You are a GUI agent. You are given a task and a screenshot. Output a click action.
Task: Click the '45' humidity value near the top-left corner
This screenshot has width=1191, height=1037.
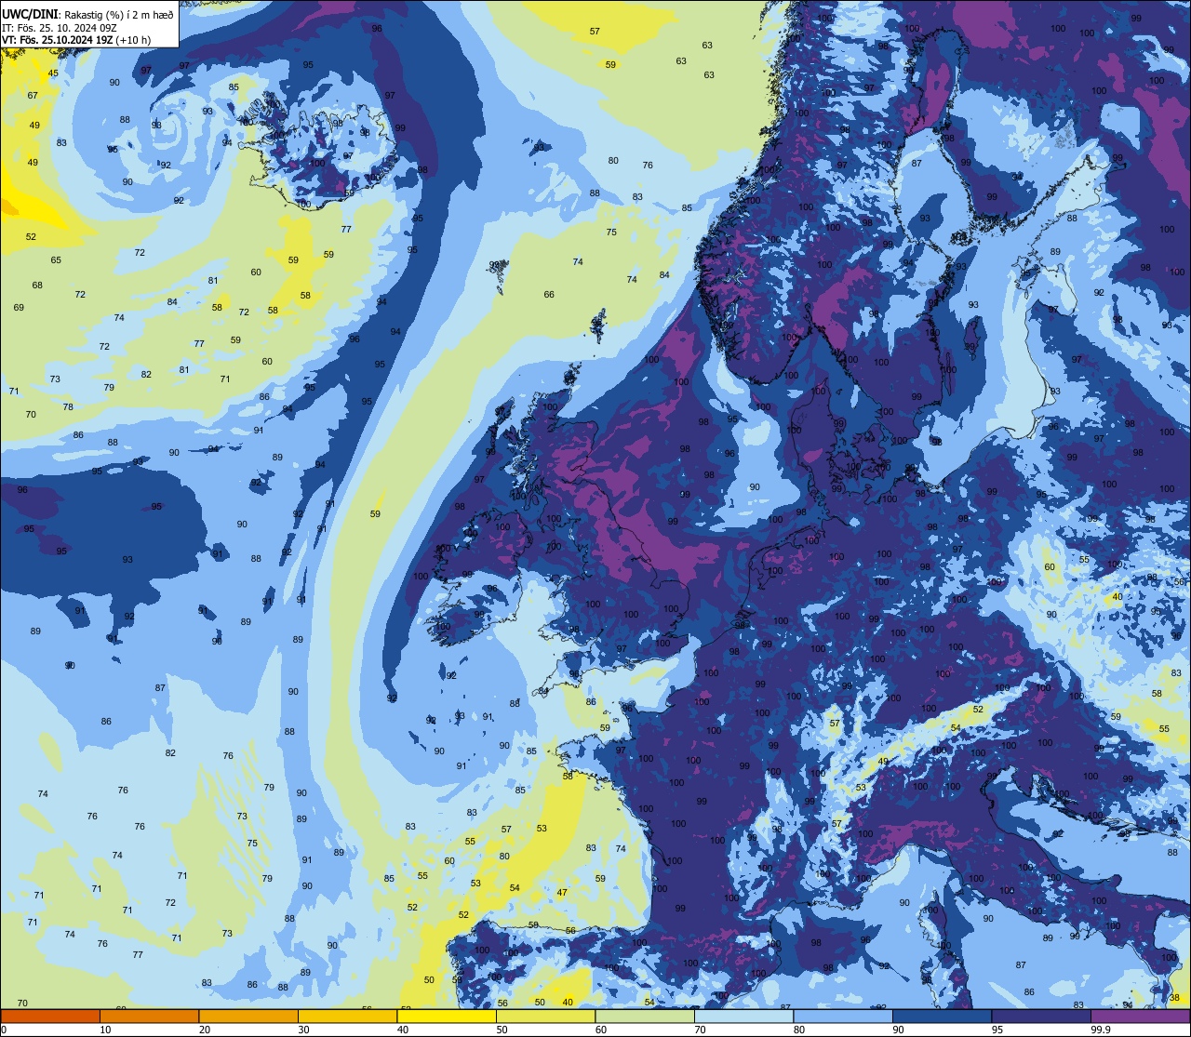click(53, 73)
